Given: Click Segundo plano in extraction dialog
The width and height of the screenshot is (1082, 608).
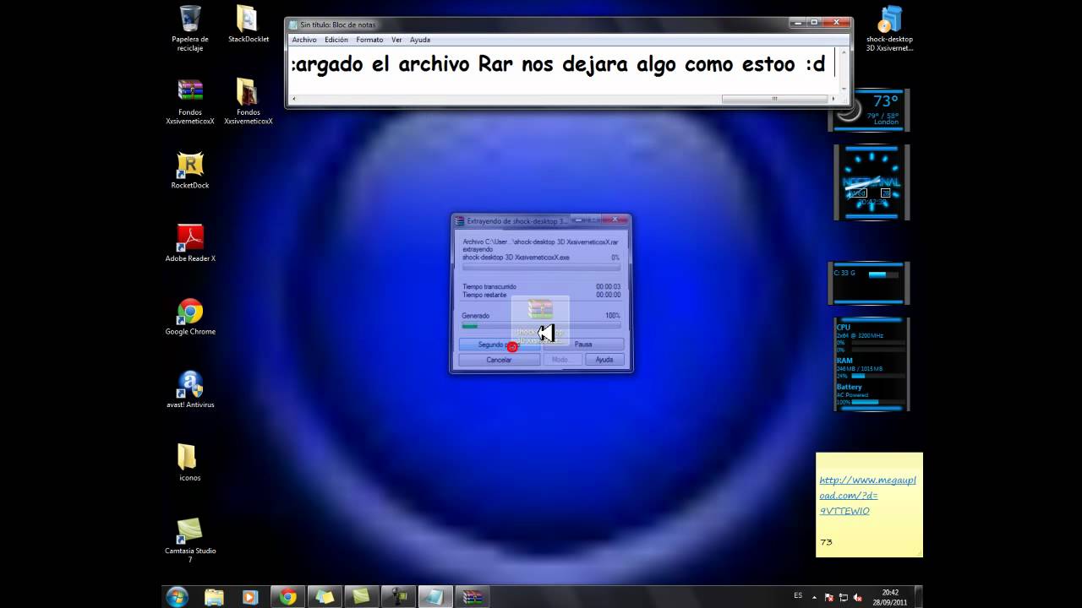Looking at the screenshot, I should point(499,345).
